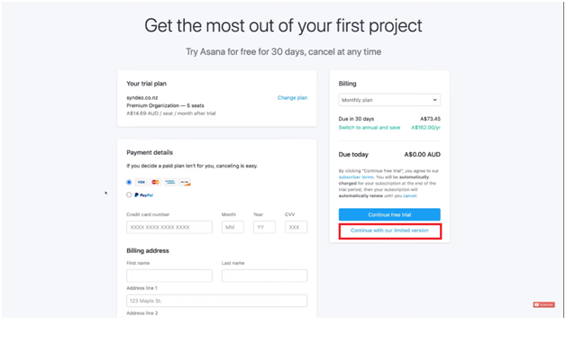Open the subscriber terms link
This screenshot has width=566, height=344.
click(356, 177)
